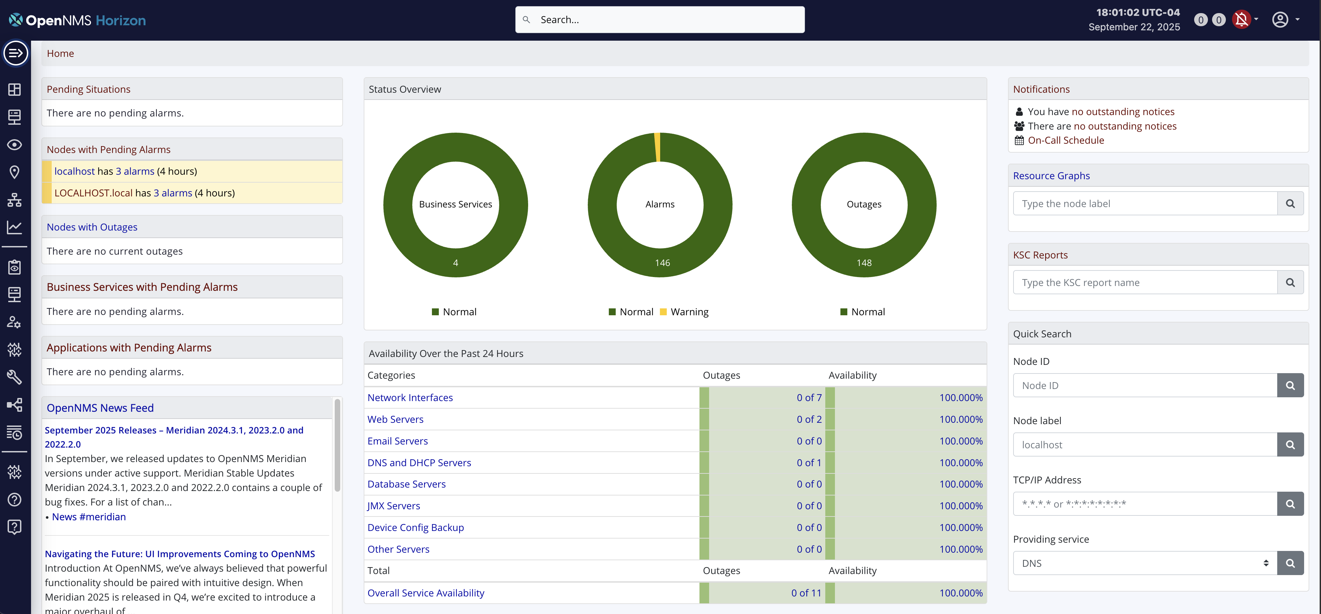Open the Surveillance eye icon
This screenshot has height=614, width=1321.
tap(15, 145)
